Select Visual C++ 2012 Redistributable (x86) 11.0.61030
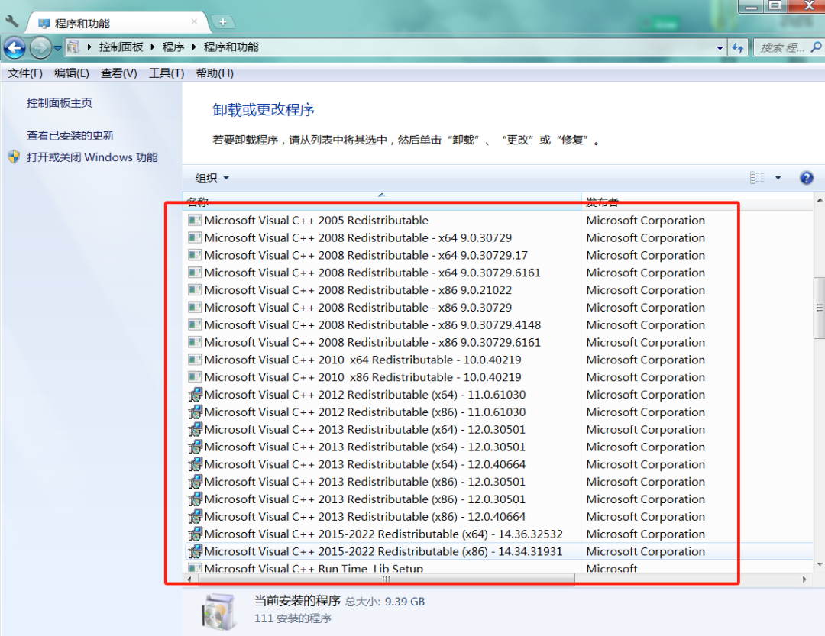This screenshot has width=825, height=636. coord(499,412)
